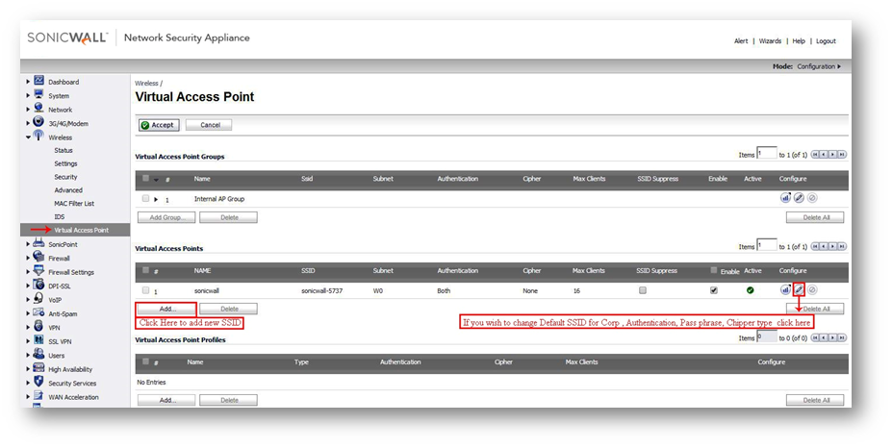
Task: Edit the sonicwall access point with pencil icon
Action: click(x=799, y=289)
